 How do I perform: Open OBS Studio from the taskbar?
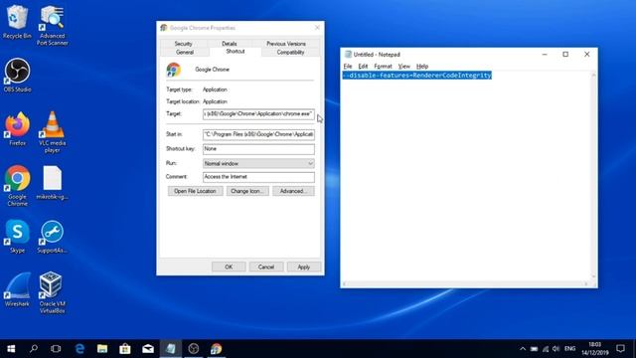point(194,349)
